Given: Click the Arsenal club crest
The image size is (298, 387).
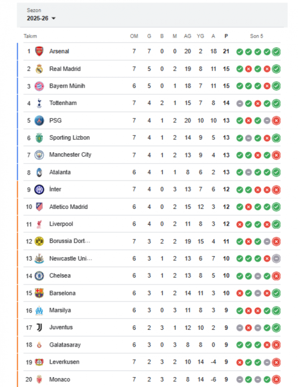Looking at the screenshot, I should (x=39, y=51).
